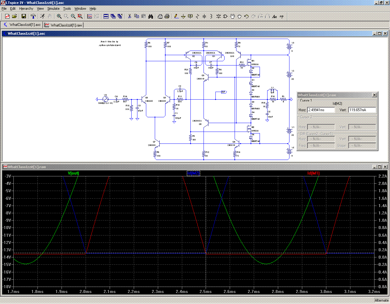Click the OUT net label in schematic
The image size is (390, 304).
[224, 92]
